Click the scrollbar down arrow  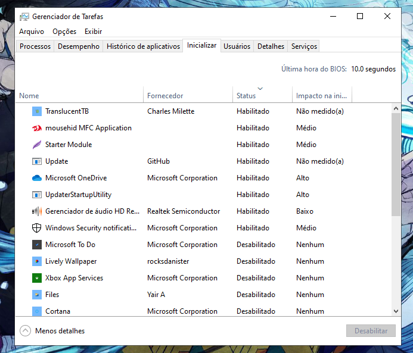coord(396,311)
